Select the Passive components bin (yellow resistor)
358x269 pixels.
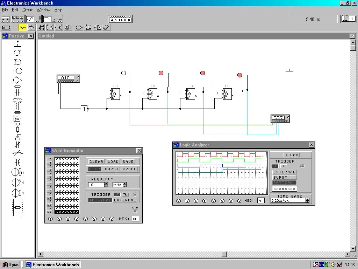click(22, 28)
